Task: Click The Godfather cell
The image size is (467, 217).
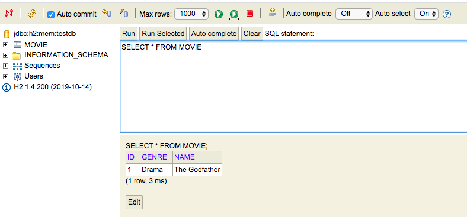Action: coord(197,170)
